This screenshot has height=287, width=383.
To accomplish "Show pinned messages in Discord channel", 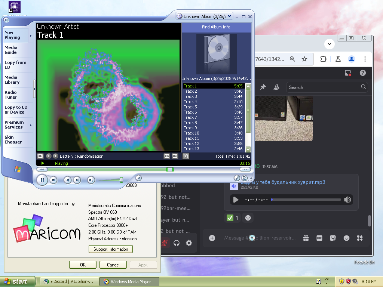I will pyautogui.click(x=263, y=87).
